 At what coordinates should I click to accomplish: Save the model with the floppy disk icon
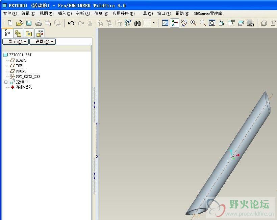[29, 23]
